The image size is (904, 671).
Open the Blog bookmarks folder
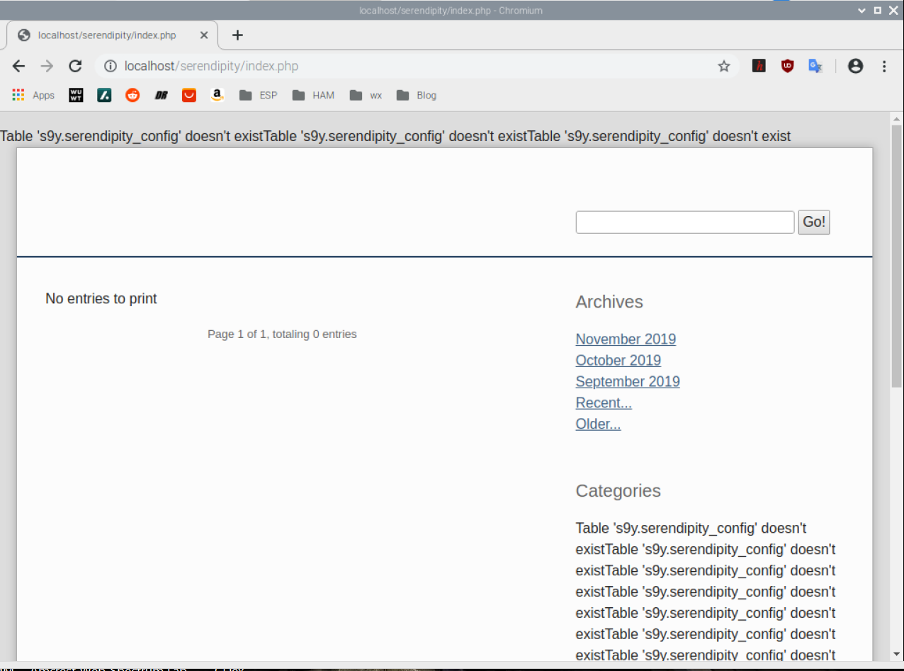417,95
